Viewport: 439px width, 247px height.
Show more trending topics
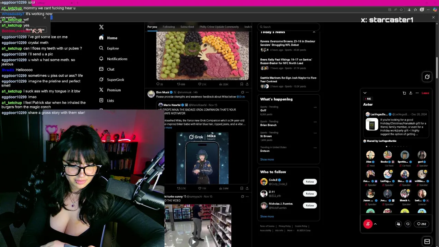click(x=267, y=160)
